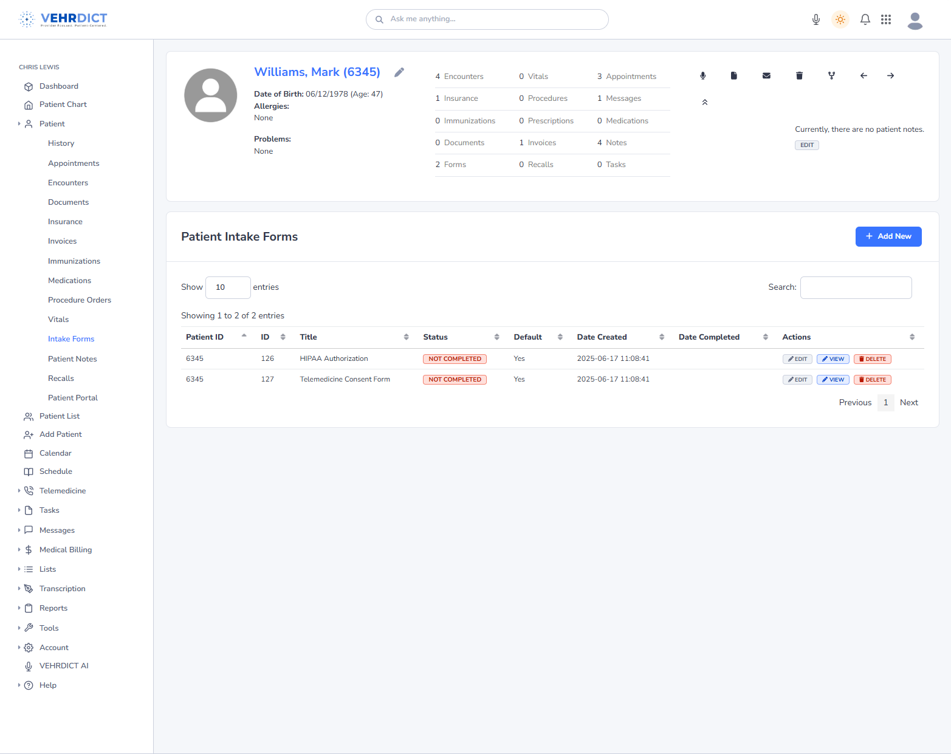Open Patient List in the sidebar
Screen dimensions: 951x754
point(60,416)
